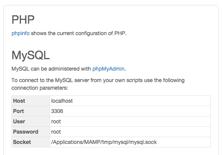Select the 3306 port value
This screenshot has width=223, height=155.
click(57, 111)
